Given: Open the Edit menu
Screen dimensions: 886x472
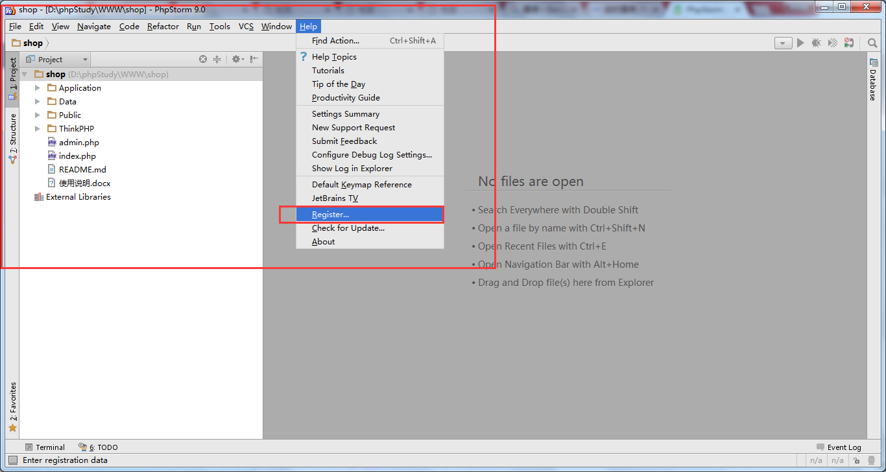Looking at the screenshot, I should pyautogui.click(x=36, y=26).
